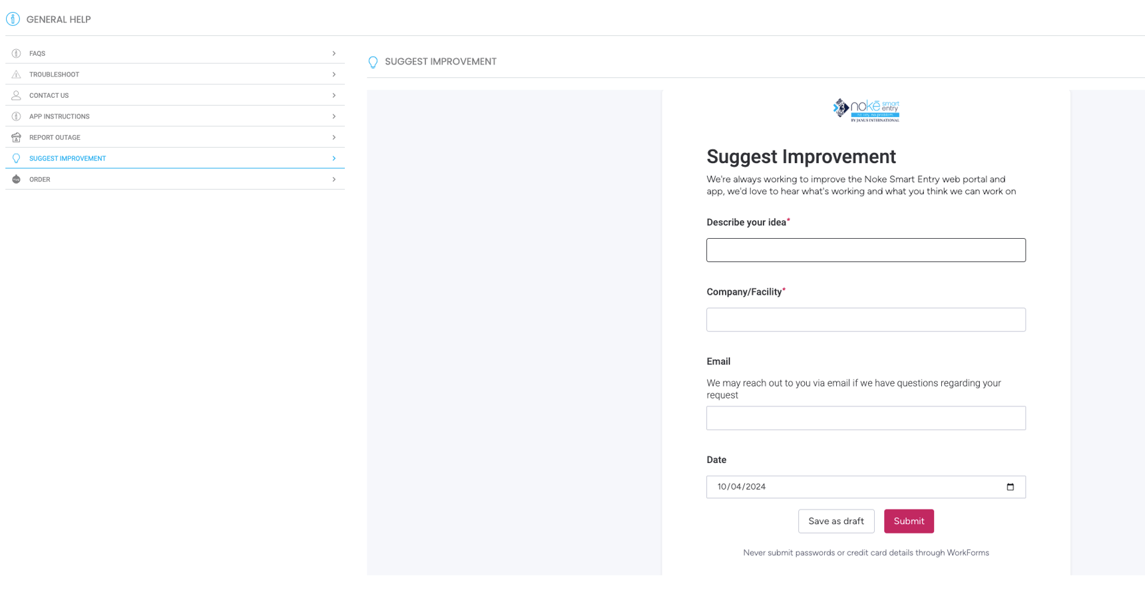1145x616 pixels.
Task: Click the Suggest Improvement lightbulb in sidebar
Action: [16, 158]
